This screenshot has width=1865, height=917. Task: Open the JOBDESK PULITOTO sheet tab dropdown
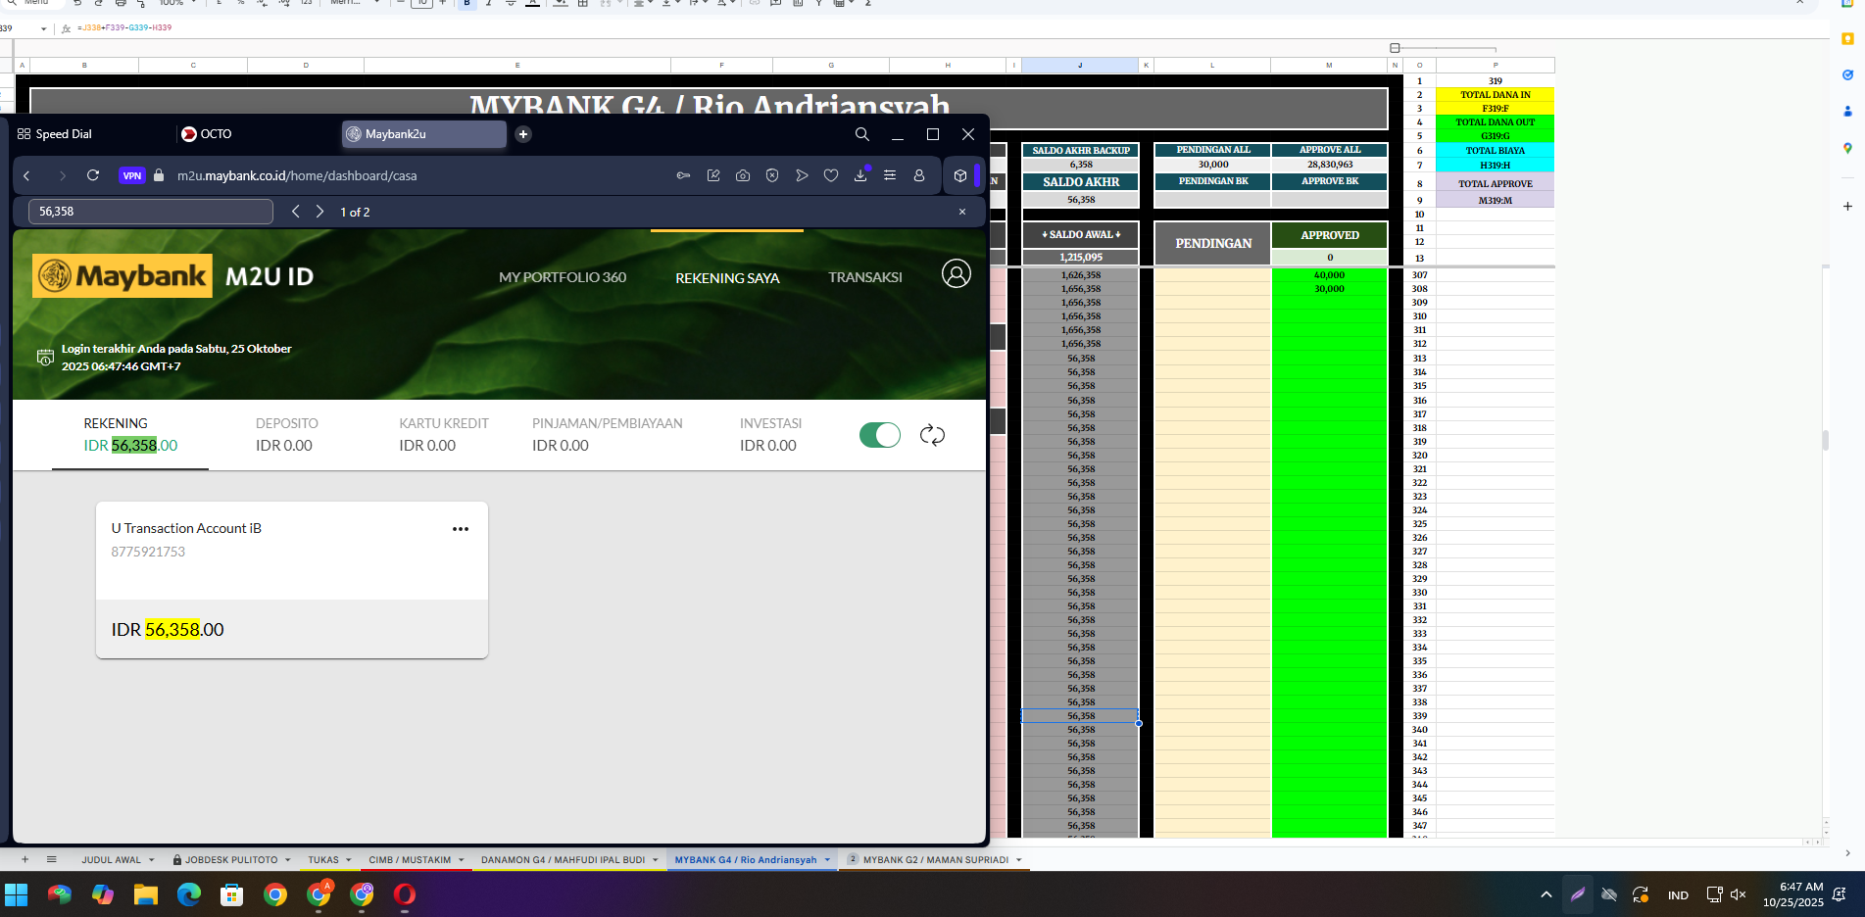[x=287, y=860]
